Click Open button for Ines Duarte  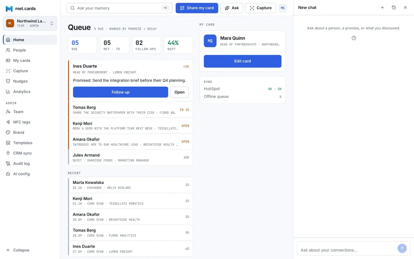coord(180,92)
